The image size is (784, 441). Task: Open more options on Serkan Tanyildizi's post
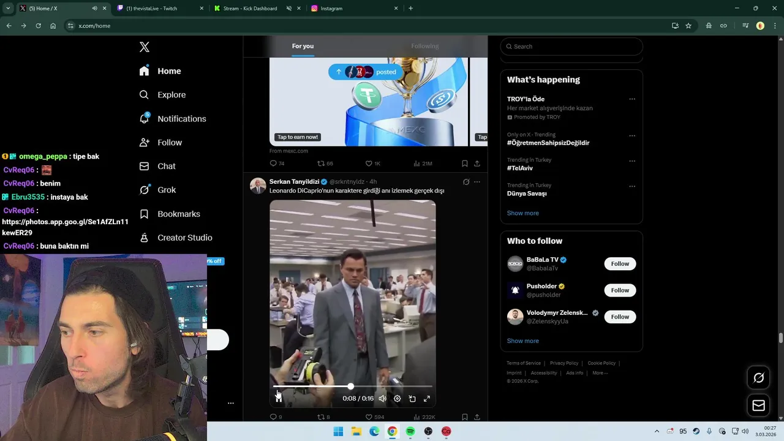coord(477,182)
